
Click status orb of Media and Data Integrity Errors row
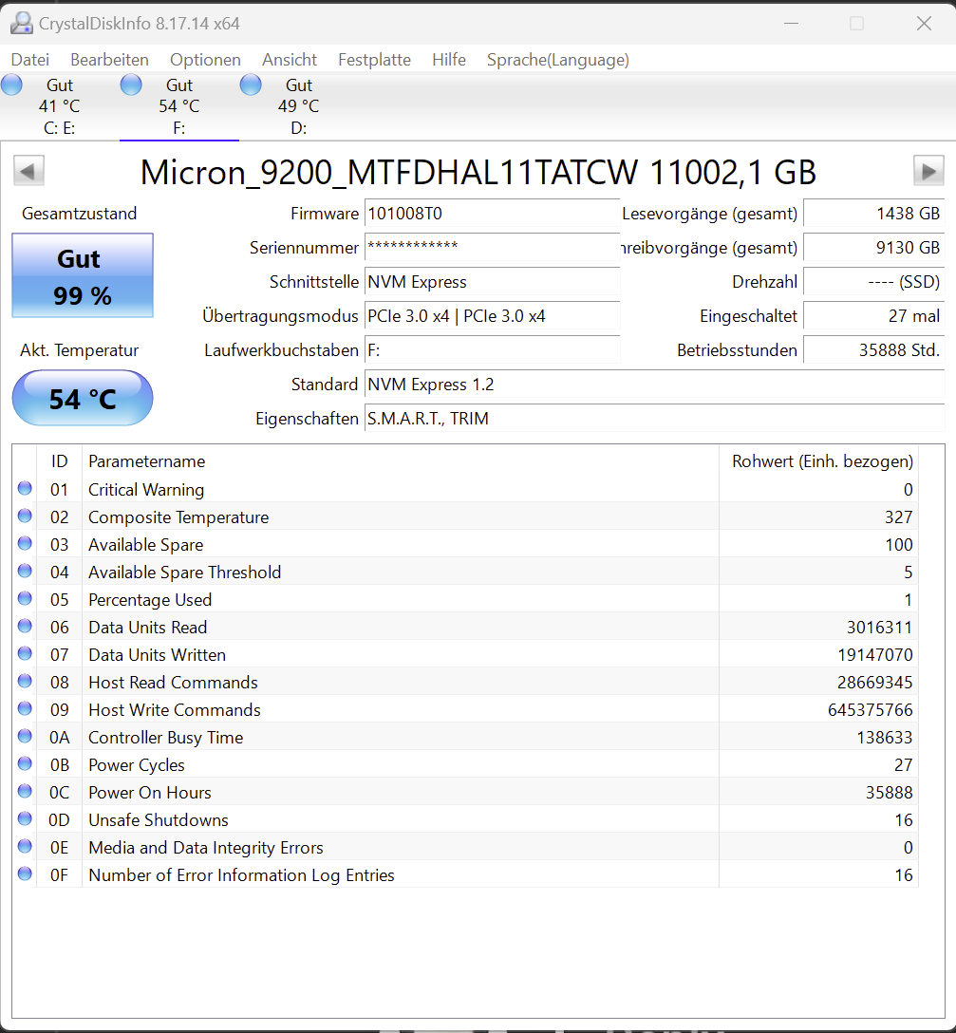point(25,846)
